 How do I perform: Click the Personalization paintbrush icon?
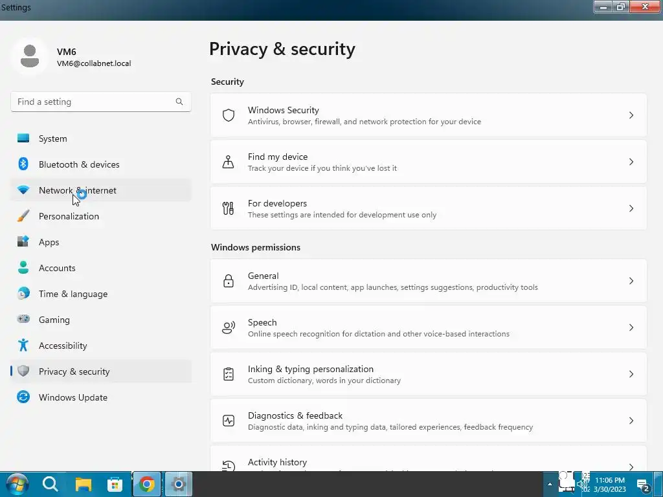click(23, 216)
